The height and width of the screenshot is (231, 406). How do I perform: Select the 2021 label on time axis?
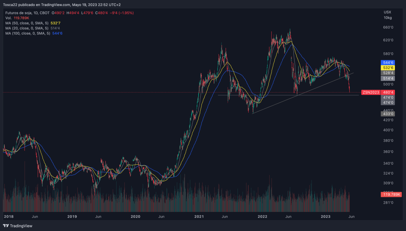tap(199, 217)
